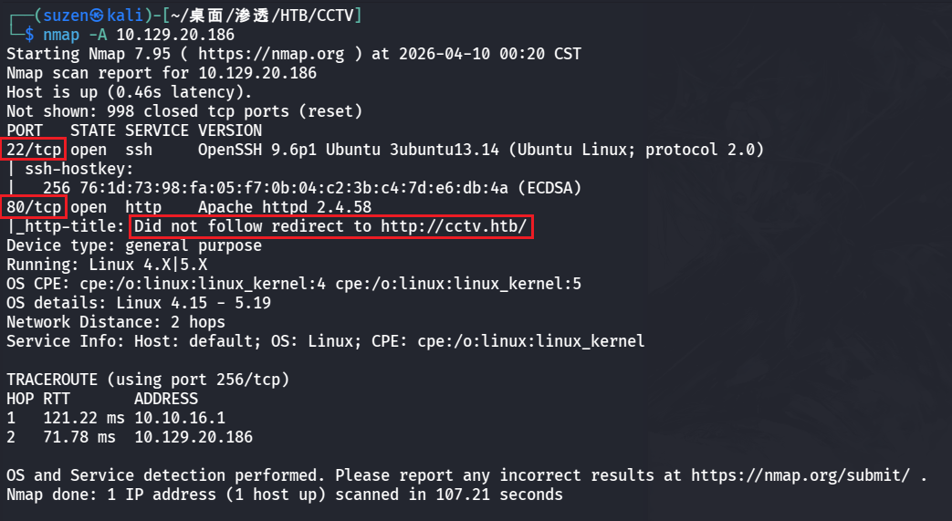Click the Host is up latency line
This screenshot has height=521, width=952.
[x=129, y=92]
